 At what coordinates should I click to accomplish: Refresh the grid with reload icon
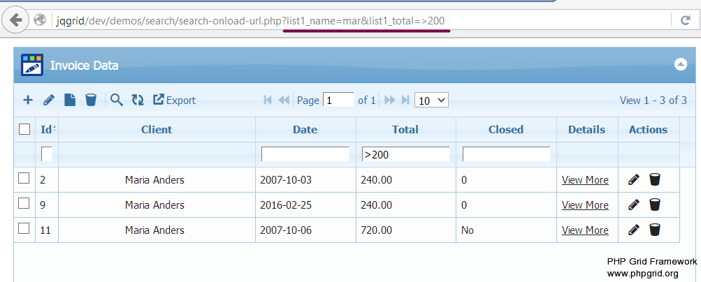138,100
